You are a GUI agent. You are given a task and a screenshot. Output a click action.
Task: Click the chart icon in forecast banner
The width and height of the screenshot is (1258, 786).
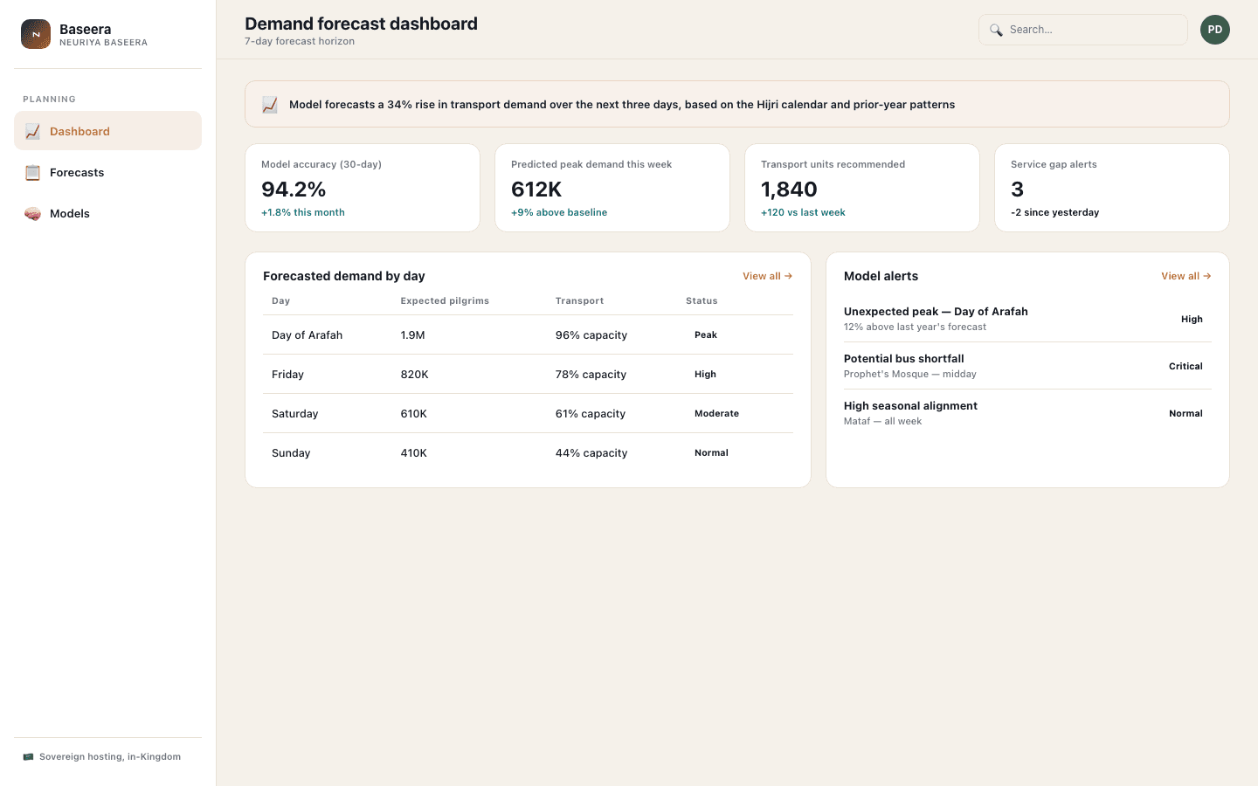(x=270, y=104)
